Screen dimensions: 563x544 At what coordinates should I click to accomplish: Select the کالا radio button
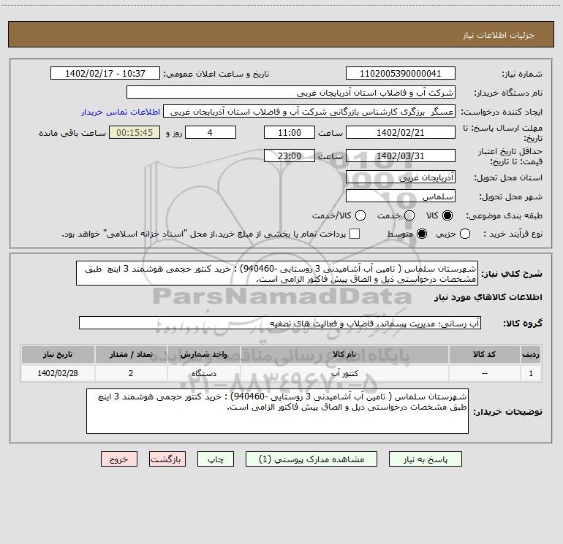point(447,215)
